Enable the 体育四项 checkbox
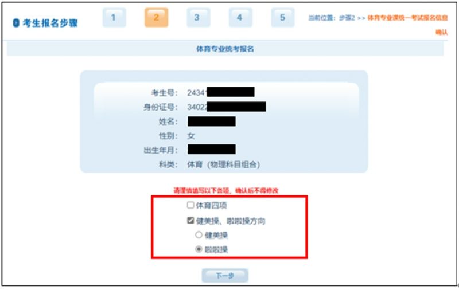Image resolution: width=459 pixels, height=290 pixels. pos(190,205)
